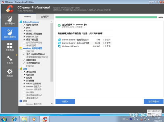This screenshot has height=122, width=164.
Task: Uncheck Windows 日志文件 checkbox
Action: point(24,86)
